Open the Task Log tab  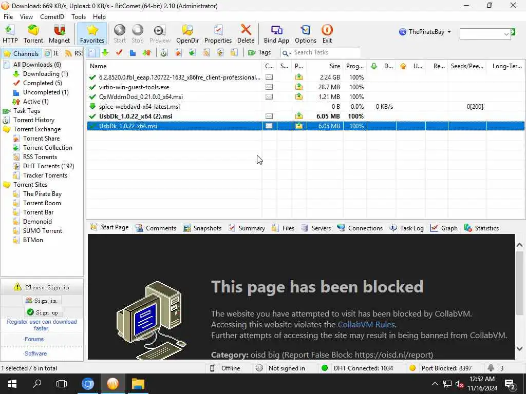pyautogui.click(x=406, y=228)
